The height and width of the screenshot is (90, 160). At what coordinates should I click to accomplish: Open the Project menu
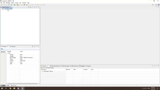click(17, 3)
